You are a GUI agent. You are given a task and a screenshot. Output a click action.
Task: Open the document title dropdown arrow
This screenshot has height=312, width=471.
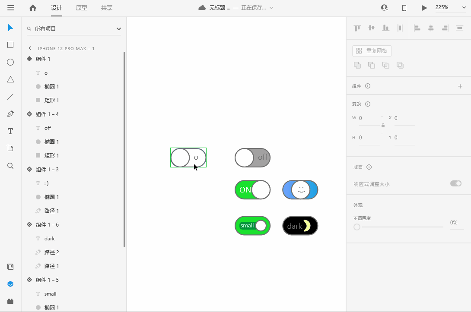[x=271, y=8]
